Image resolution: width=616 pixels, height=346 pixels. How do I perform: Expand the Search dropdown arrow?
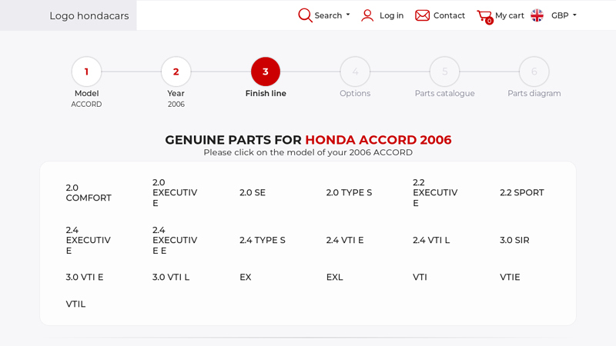click(x=348, y=15)
